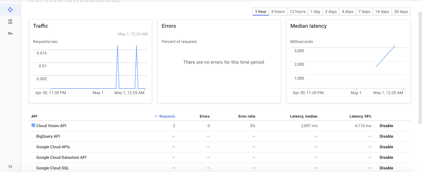Click the median latency line in chart
The width and height of the screenshot is (422, 172).
click(386, 56)
